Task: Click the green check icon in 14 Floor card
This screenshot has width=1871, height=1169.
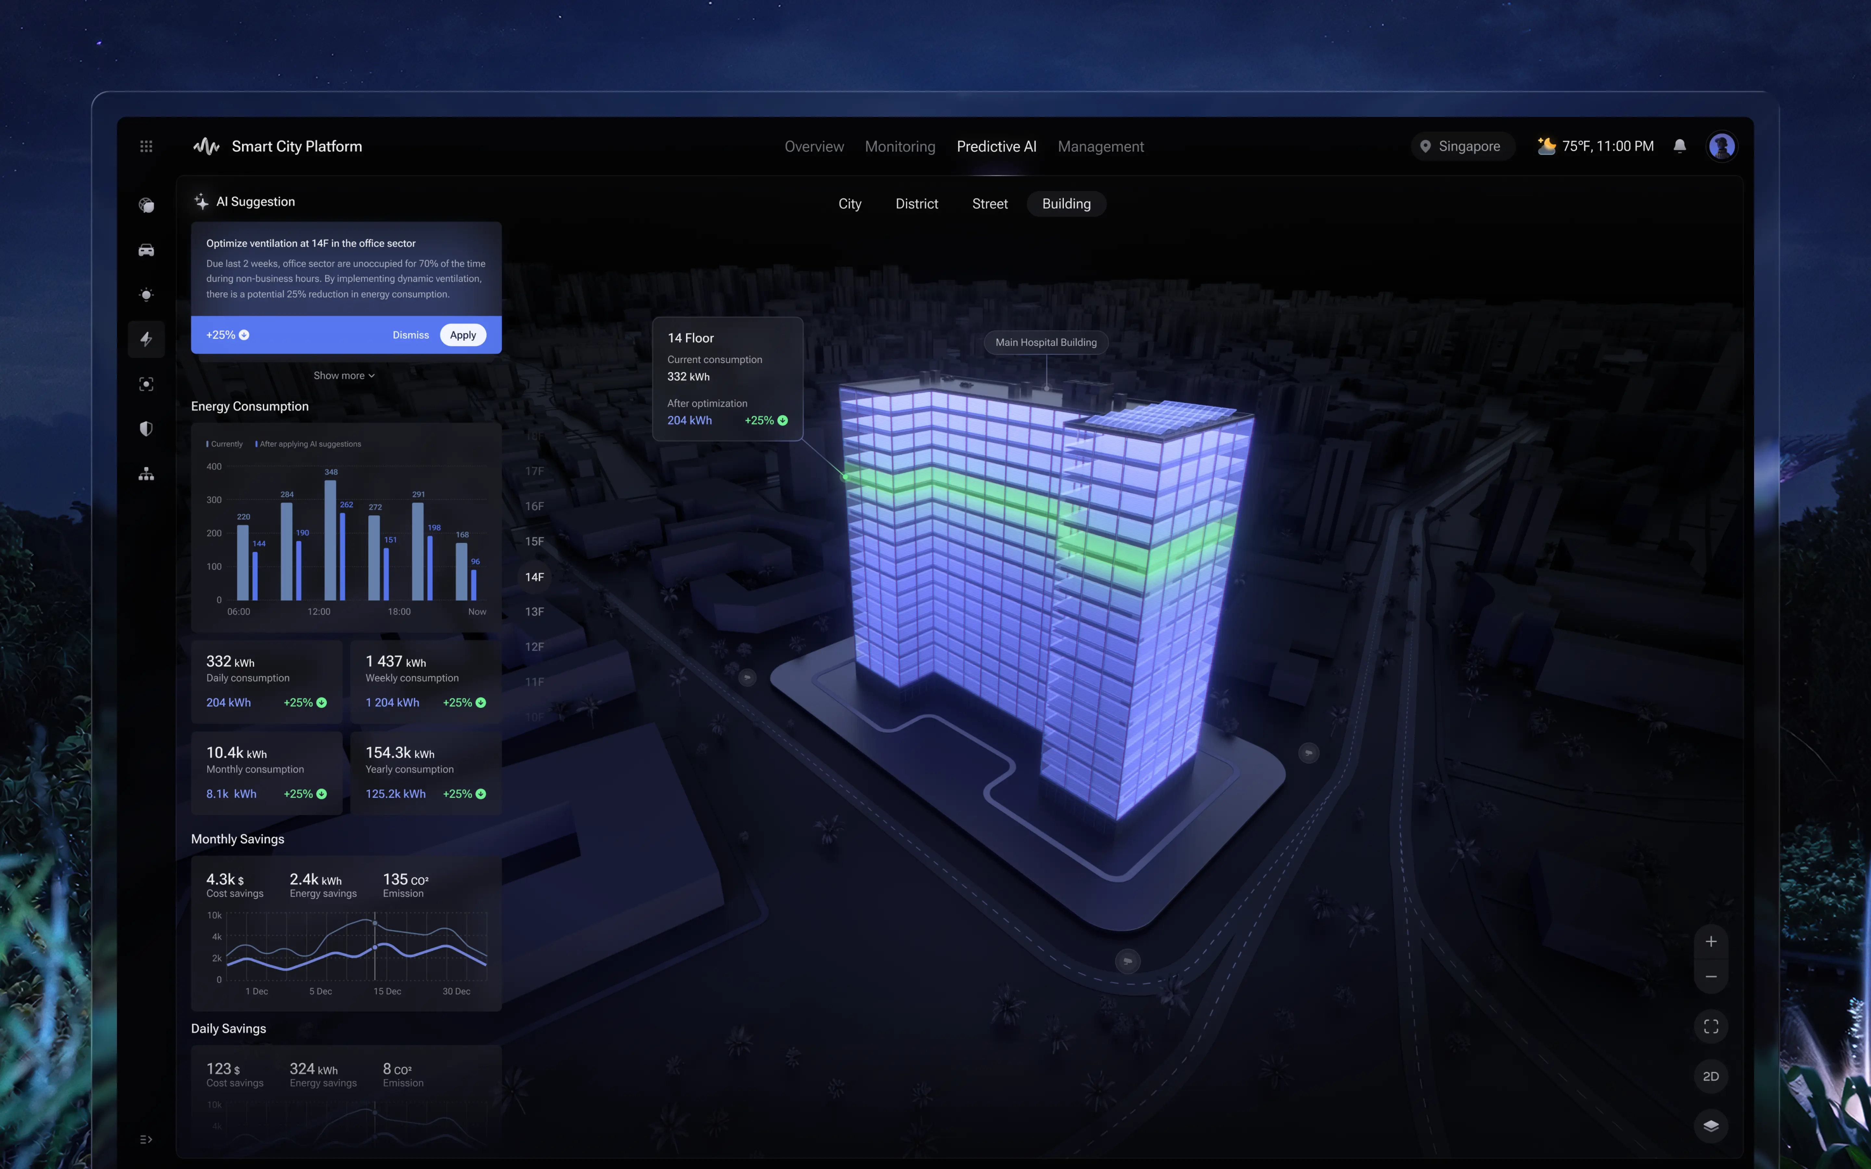Action: click(x=783, y=421)
